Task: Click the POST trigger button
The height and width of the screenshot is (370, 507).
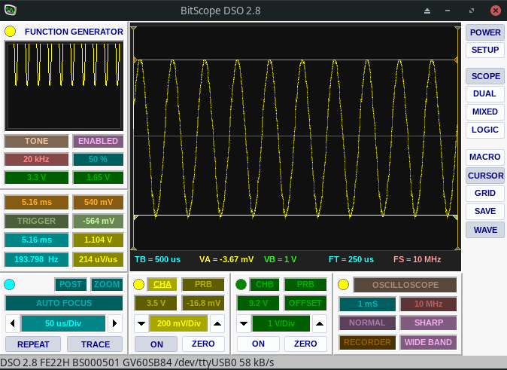Action: tap(71, 284)
